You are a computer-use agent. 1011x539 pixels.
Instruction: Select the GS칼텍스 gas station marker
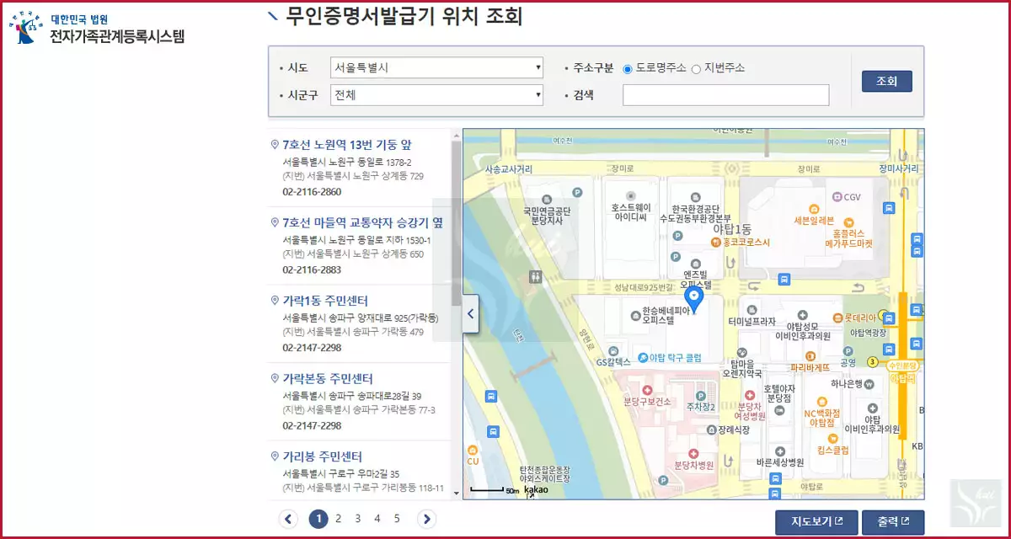pos(614,350)
